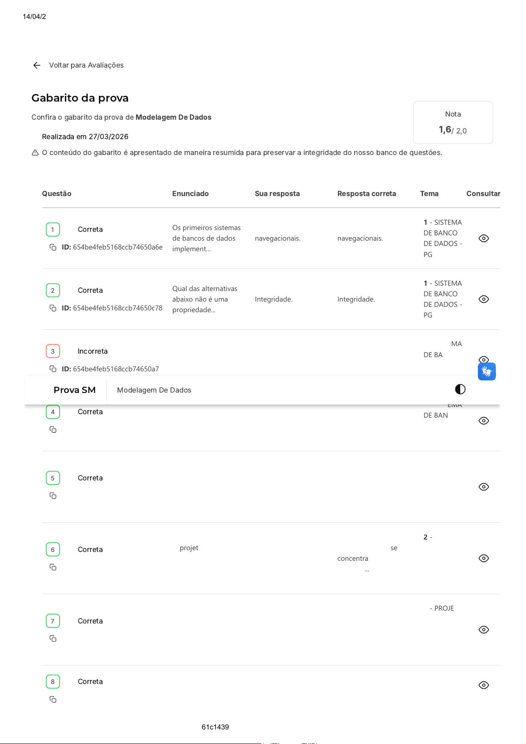Consult question 8 with eye icon
Viewport: 526px width, 744px height.
coord(484,685)
